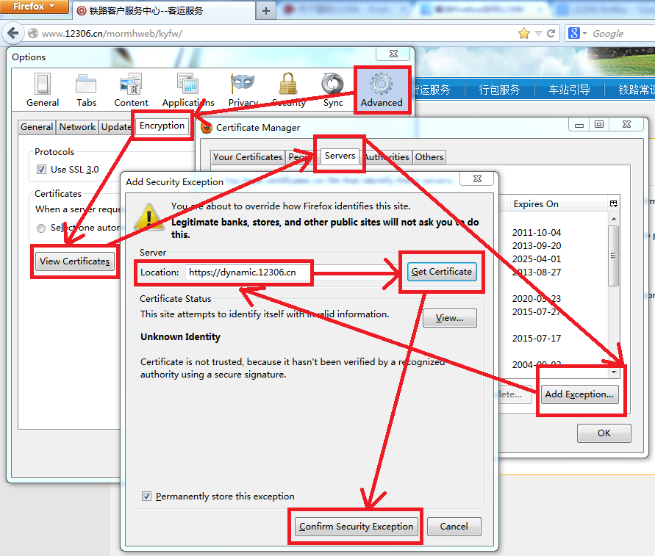Open General pane in Options toolbar

[43, 90]
